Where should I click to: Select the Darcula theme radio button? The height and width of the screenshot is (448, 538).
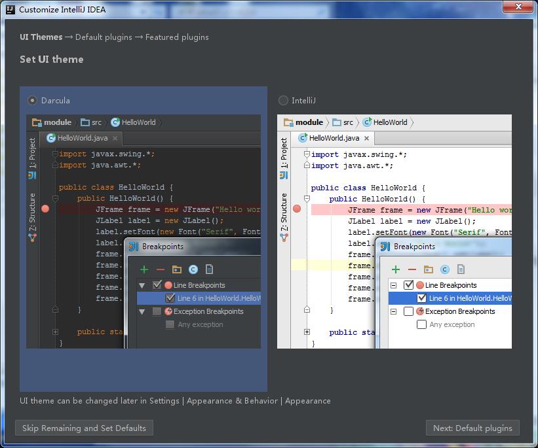[x=32, y=100]
